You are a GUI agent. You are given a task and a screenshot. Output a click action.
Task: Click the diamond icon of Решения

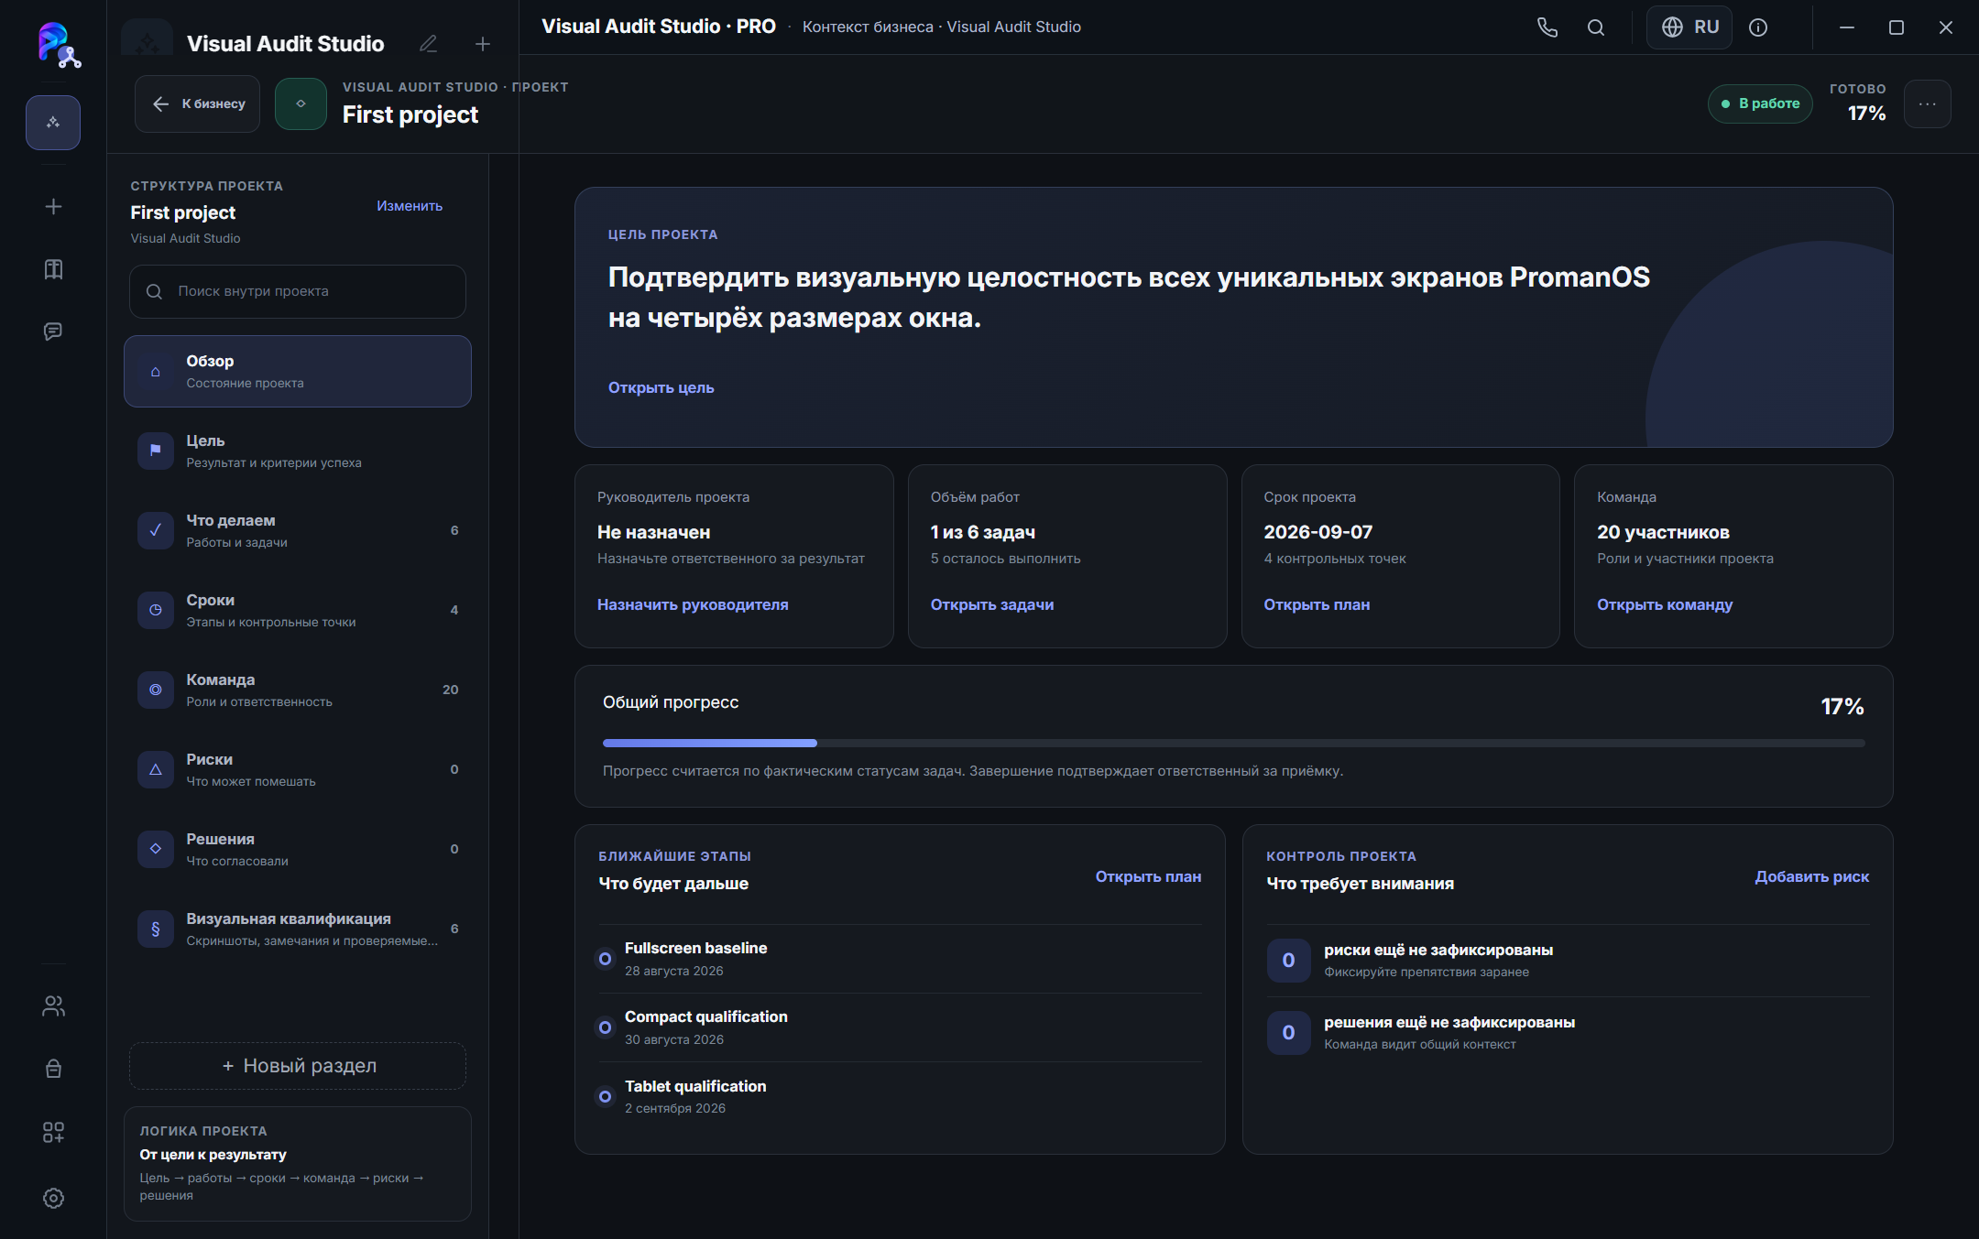156,849
